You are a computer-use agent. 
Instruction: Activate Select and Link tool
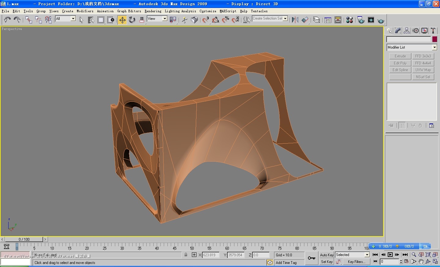point(29,20)
